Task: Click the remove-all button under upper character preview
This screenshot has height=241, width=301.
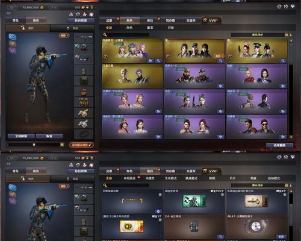Action: pyautogui.click(x=21, y=136)
